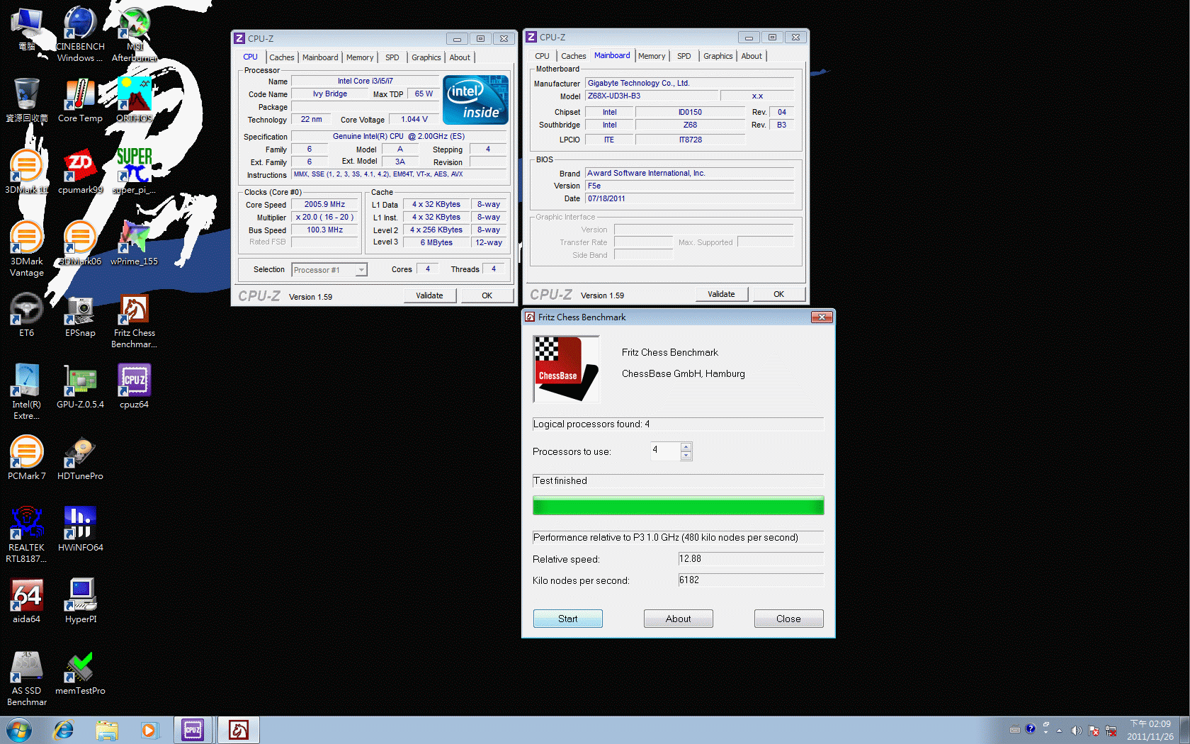The image size is (1190, 744).
Task: Select the Core Temp desktop icon
Action: 80,101
